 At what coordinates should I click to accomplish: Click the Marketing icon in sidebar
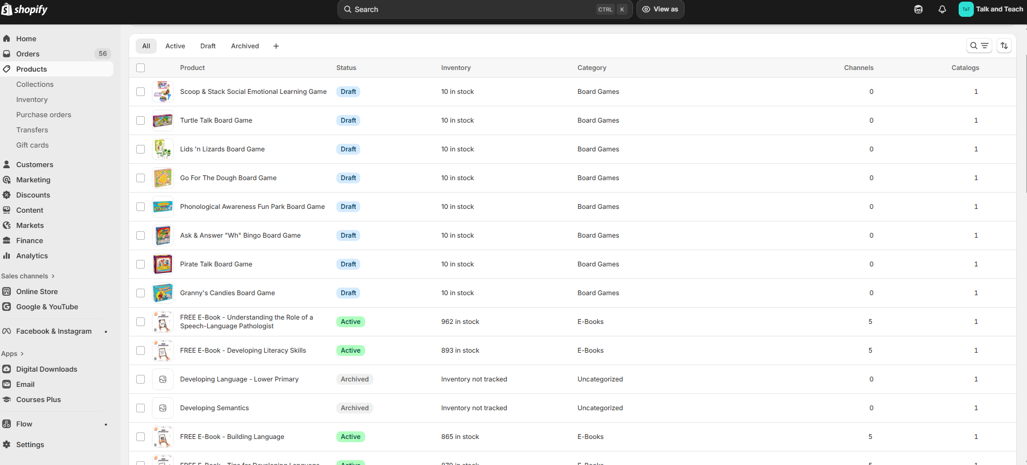[7, 180]
